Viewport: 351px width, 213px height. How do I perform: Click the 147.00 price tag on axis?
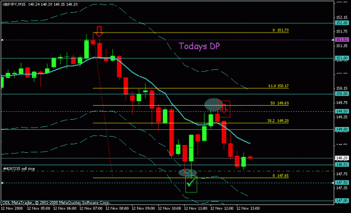[342, 201]
